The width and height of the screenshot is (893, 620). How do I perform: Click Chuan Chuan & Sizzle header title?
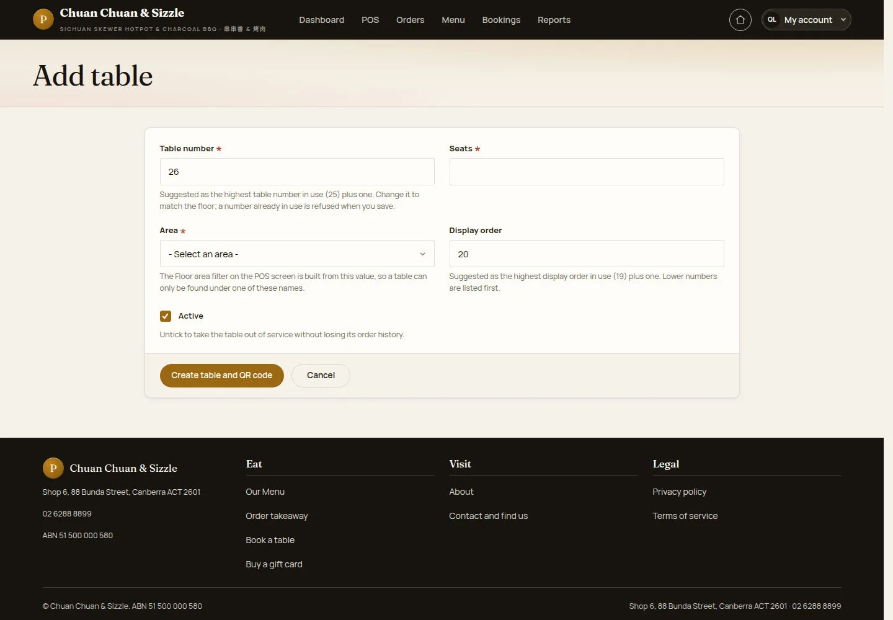(122, 13)
